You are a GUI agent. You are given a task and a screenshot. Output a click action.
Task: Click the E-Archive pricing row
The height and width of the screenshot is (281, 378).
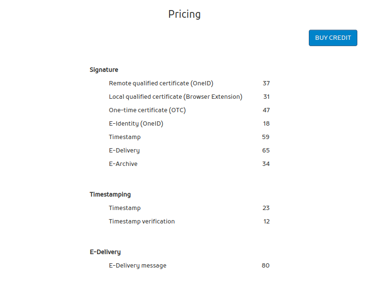(123, 164)
